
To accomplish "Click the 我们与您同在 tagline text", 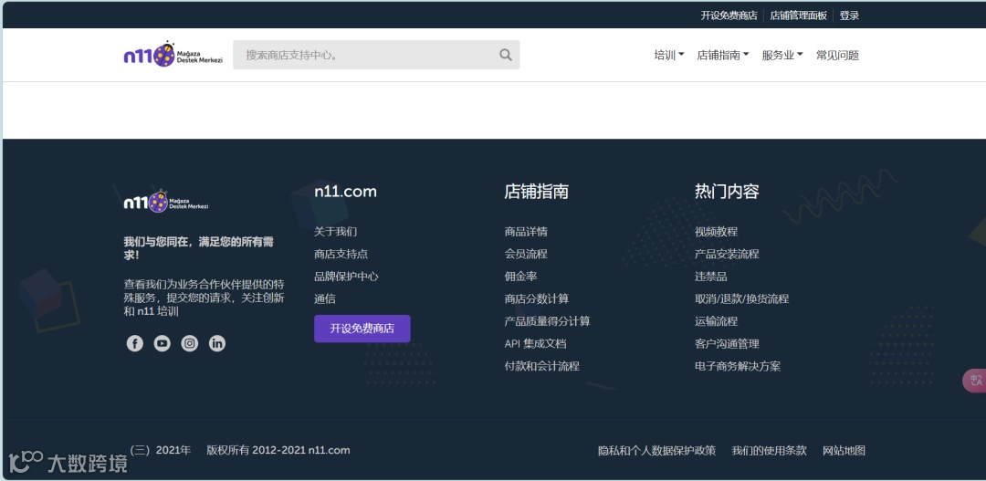I will [199, 248].
